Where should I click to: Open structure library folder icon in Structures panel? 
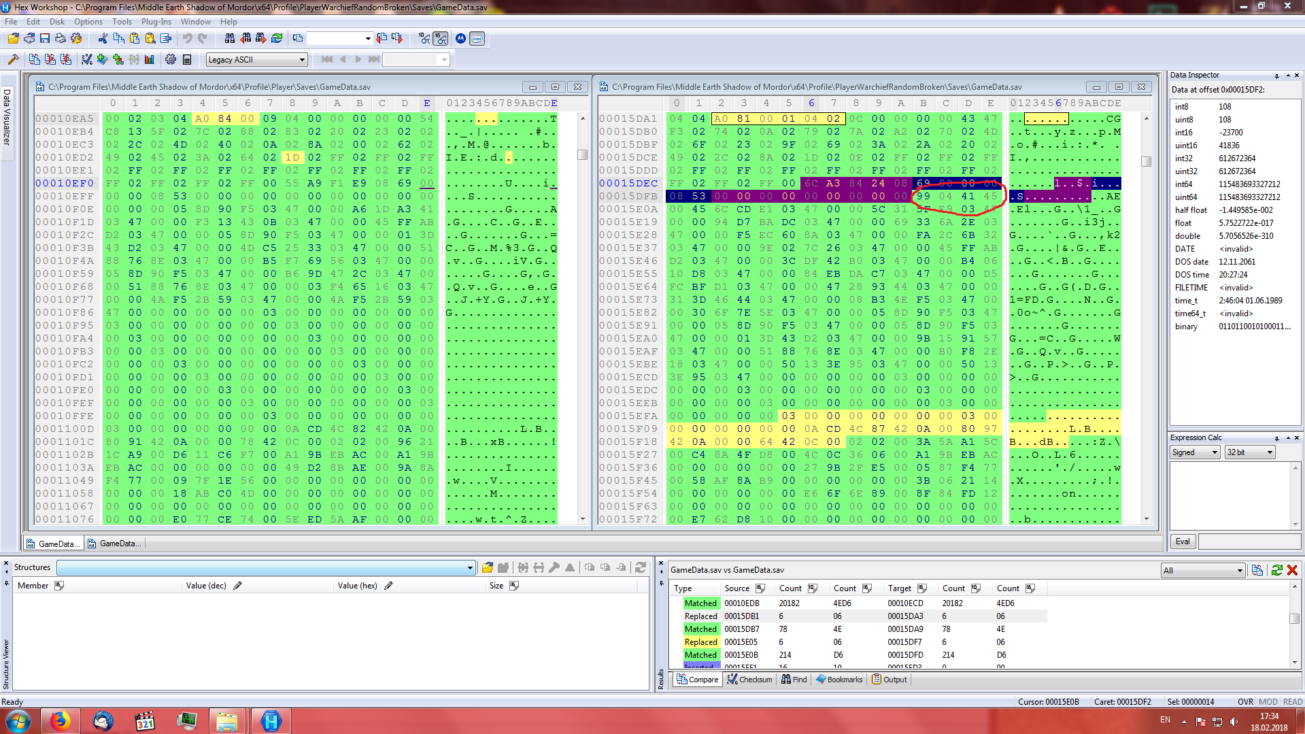(x=488, y=568)
